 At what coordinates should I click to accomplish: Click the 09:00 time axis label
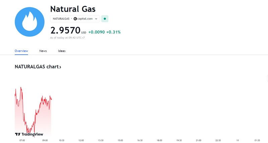(x=45, y=140)
